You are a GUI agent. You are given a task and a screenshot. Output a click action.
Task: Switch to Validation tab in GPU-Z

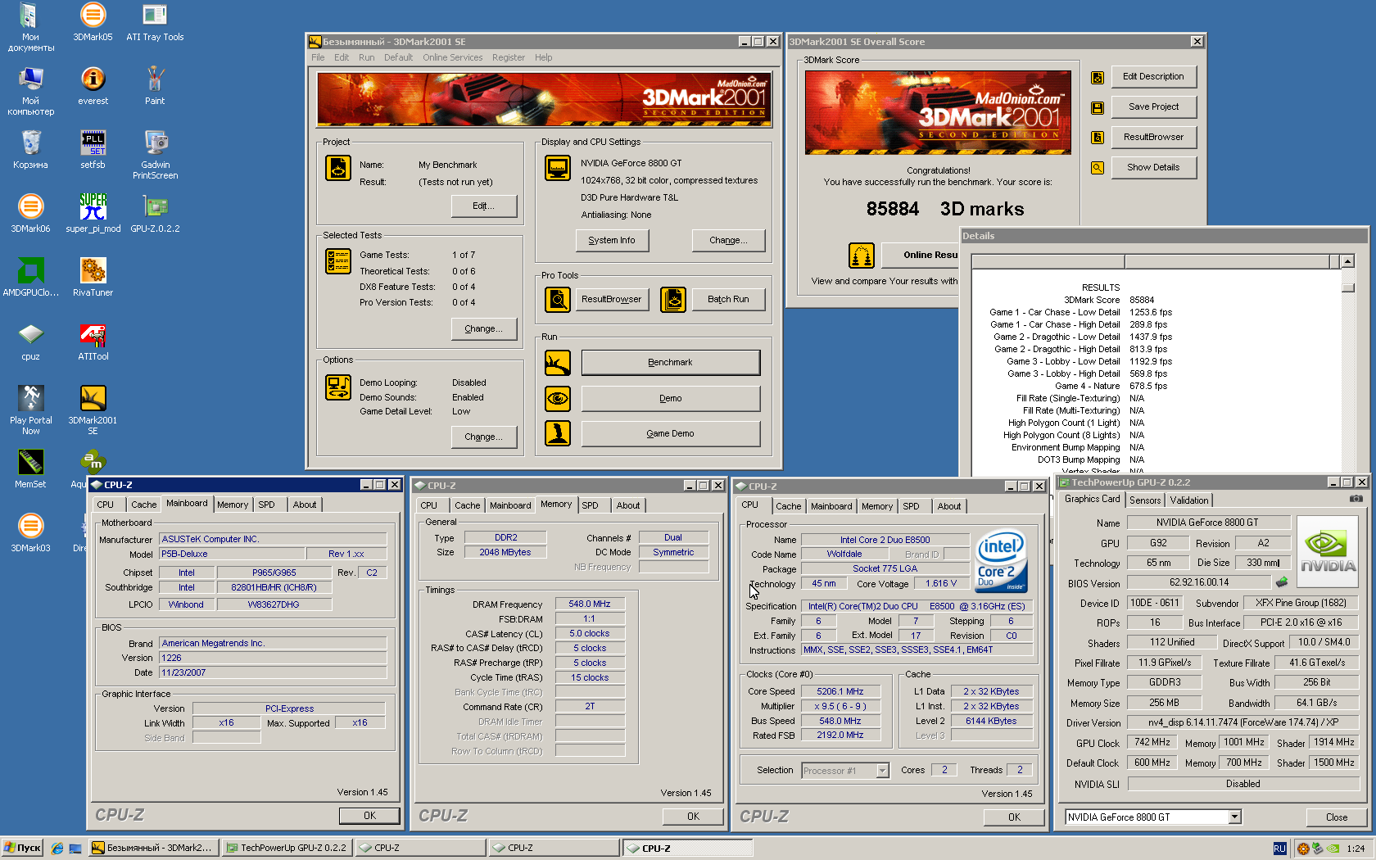1188,500
